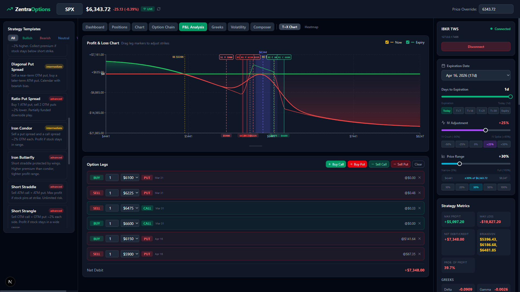Click quantity field of the $6100 PUT leg
The width and height of the screenshot is (520, 292).
coord(112,178)
